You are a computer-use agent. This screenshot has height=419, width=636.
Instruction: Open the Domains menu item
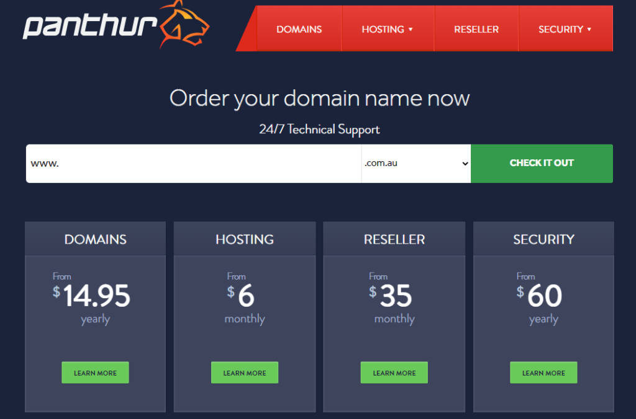299,29
